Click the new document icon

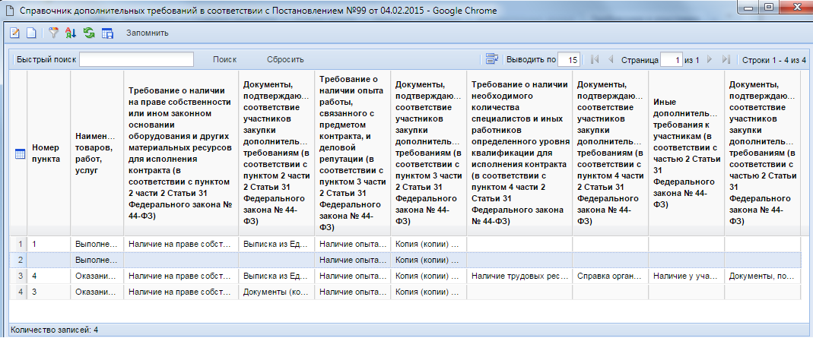coord(31,33)
